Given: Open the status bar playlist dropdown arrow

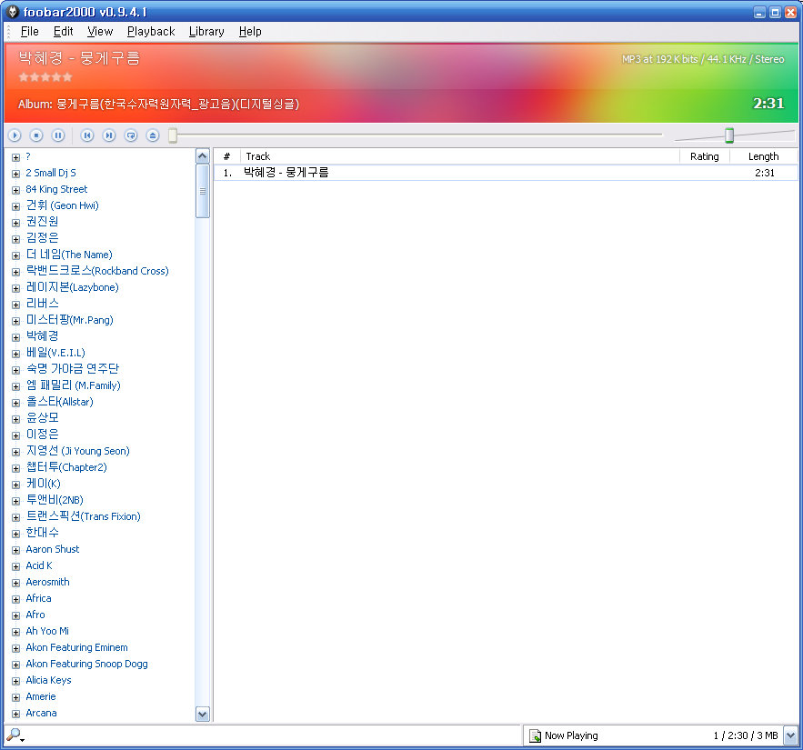Looking at the screenshot, I should pyautogui.click(x=790, y=735).
